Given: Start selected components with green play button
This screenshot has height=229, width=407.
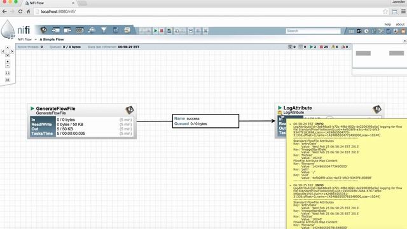Looking at the screenshot, I should pyautogui.click(x=155, y=31).
